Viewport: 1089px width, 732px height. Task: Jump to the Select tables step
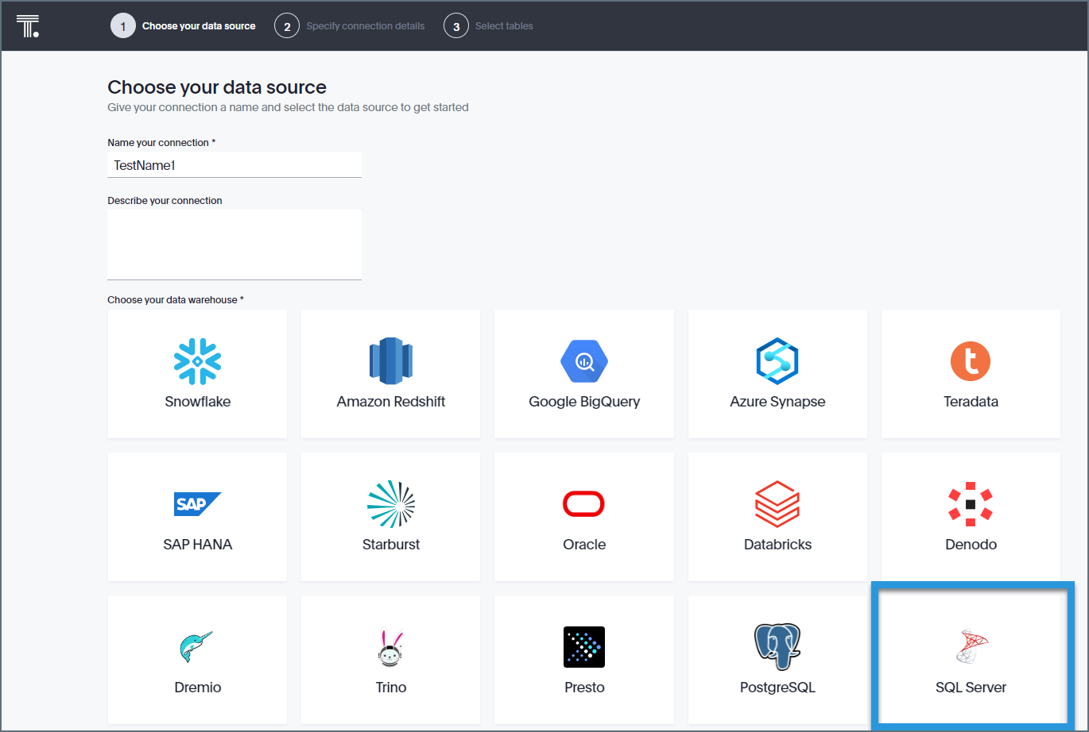[x=488, y=25]
